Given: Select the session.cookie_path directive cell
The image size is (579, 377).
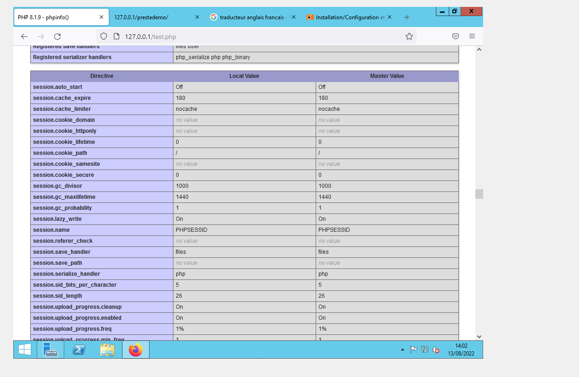Looking at the screenshot, I should (x=102, y=153).
